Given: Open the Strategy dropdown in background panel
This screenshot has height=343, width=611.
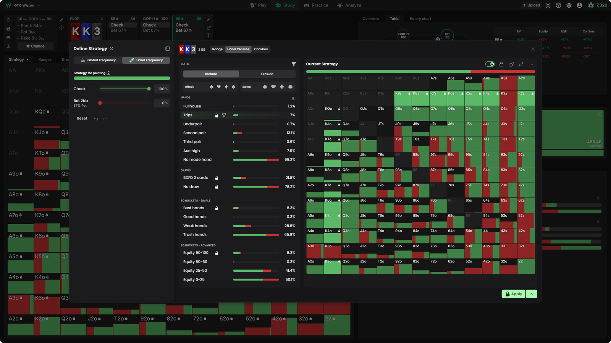Looking at the screenshot, I should click(x=19, y=59).
